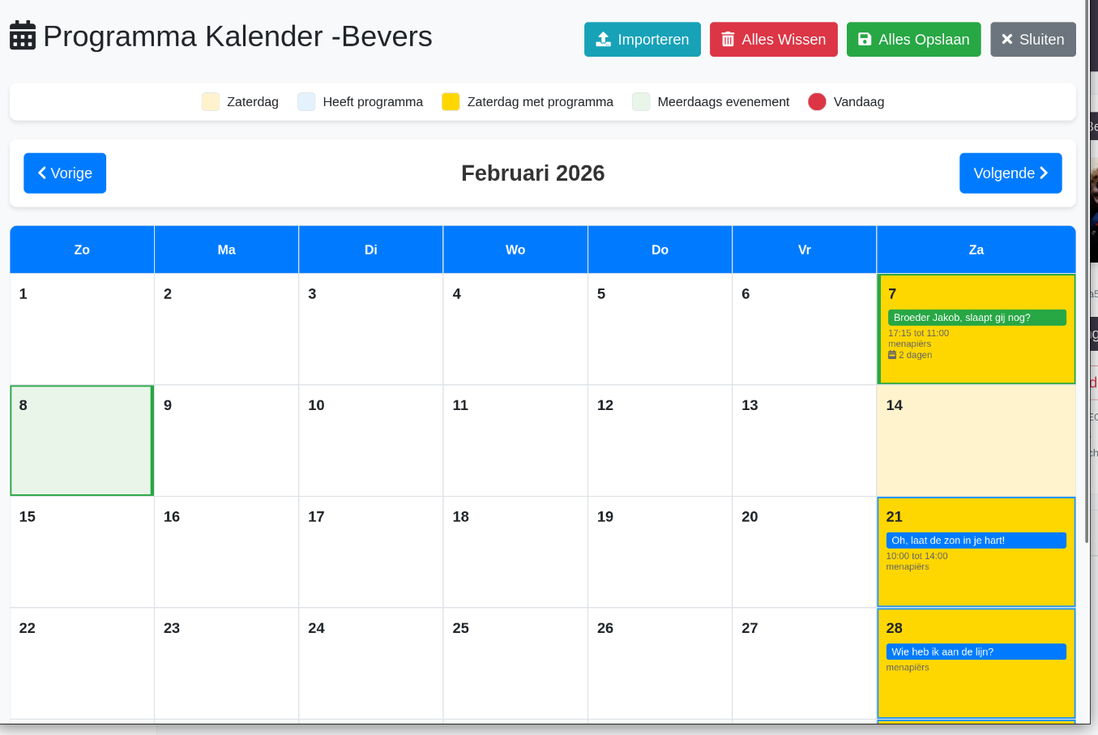This screenshot has height=735, width=1098.
Task: Select the green multi-day cell on February 8
Action: tap(81, 440)
